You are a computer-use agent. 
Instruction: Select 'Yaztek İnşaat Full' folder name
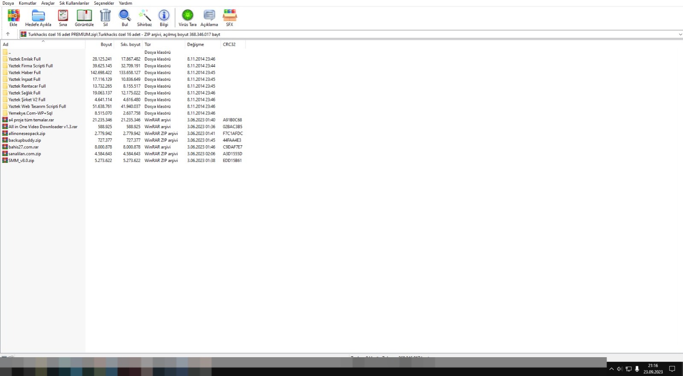point(24,79)
